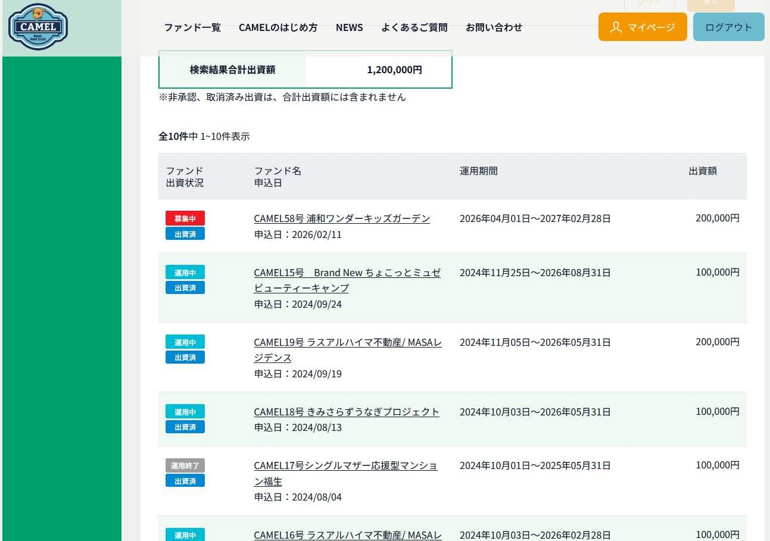This screenshot has width=770, height=541.
Task: Click the 出資済 badge on CAMEL58号 row
Action: click(x=185, y=234)
